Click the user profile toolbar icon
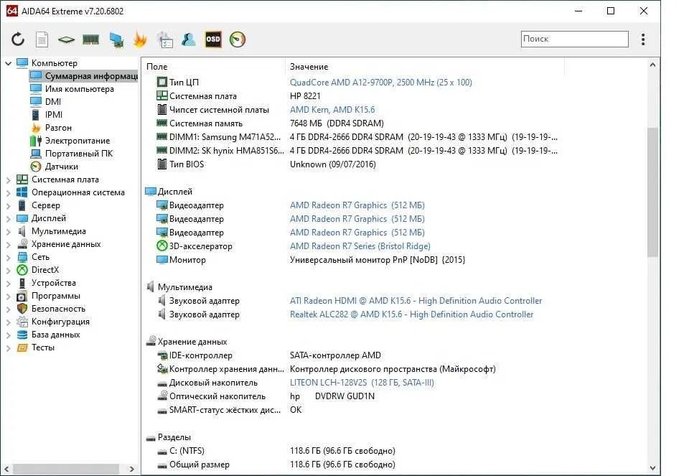The height and width of the screenshot is (476, 689). pos(189,39)
